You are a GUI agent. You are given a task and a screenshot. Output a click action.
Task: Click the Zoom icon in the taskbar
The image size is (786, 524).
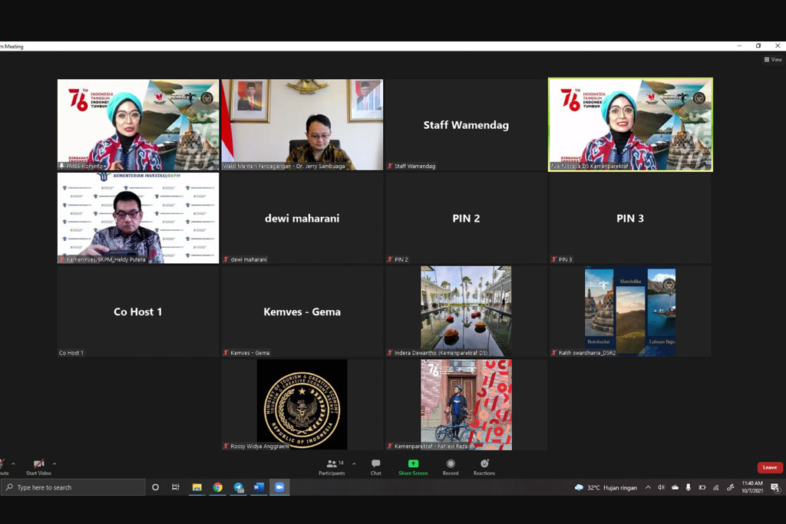coord(279,487)
